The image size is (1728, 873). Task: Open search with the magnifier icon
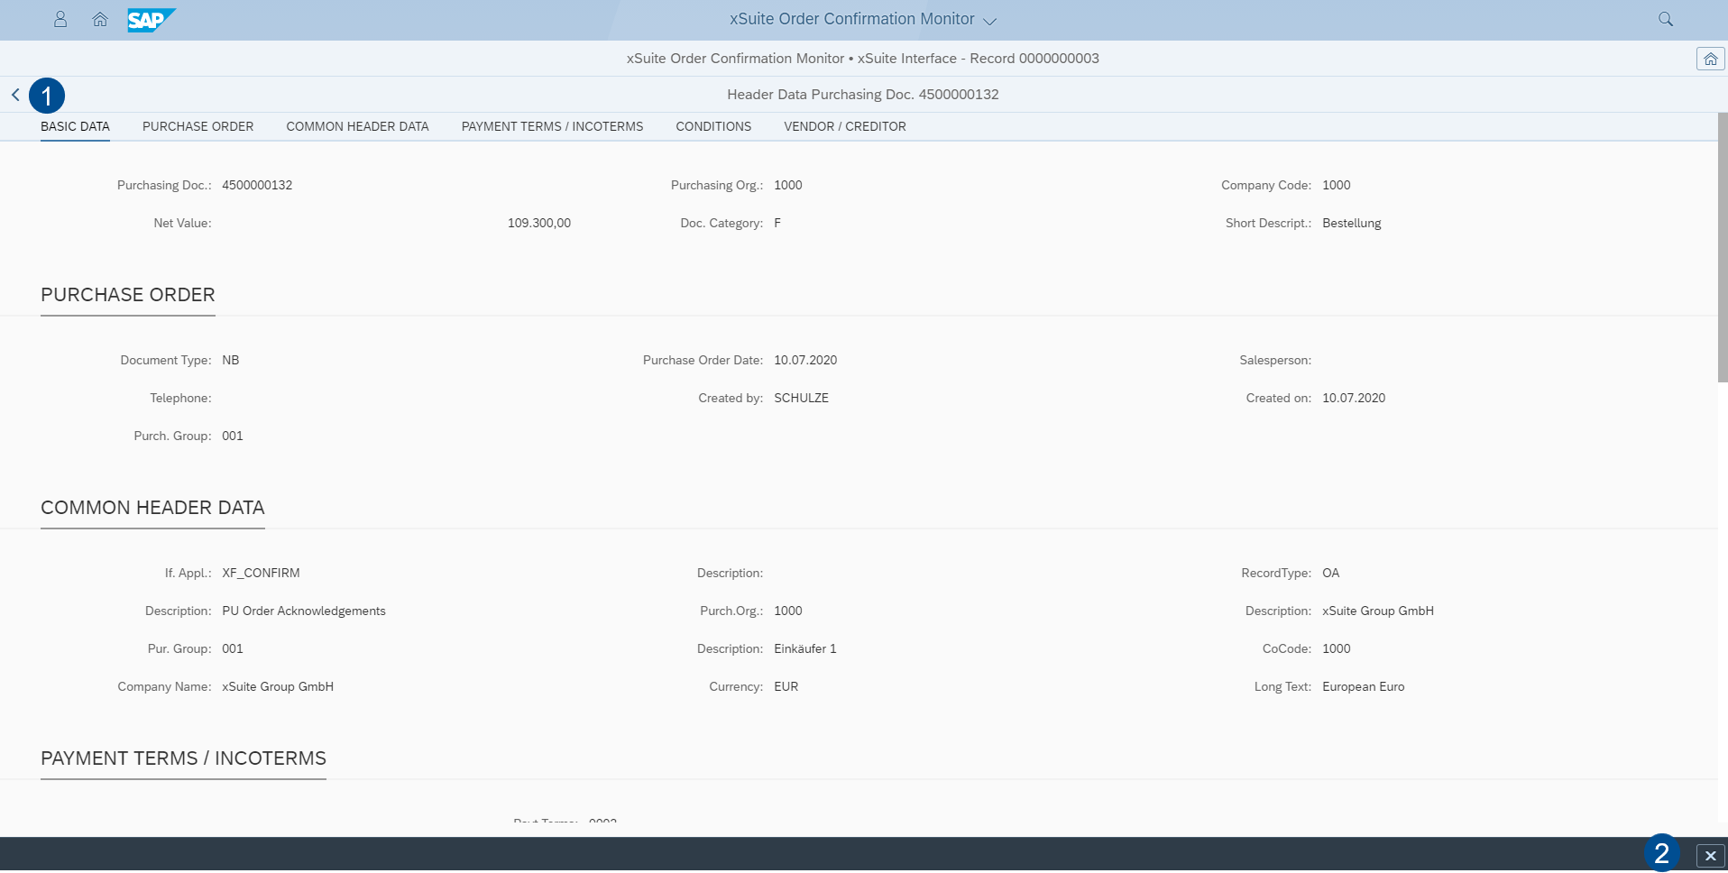click(x=1665, y=19)
